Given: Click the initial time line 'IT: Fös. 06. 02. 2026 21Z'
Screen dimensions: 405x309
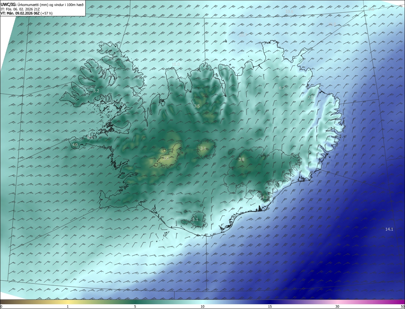Looking at the screenshot, I should [x=20, y=9].
